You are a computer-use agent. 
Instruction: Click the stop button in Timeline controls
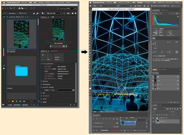point(100,119)
